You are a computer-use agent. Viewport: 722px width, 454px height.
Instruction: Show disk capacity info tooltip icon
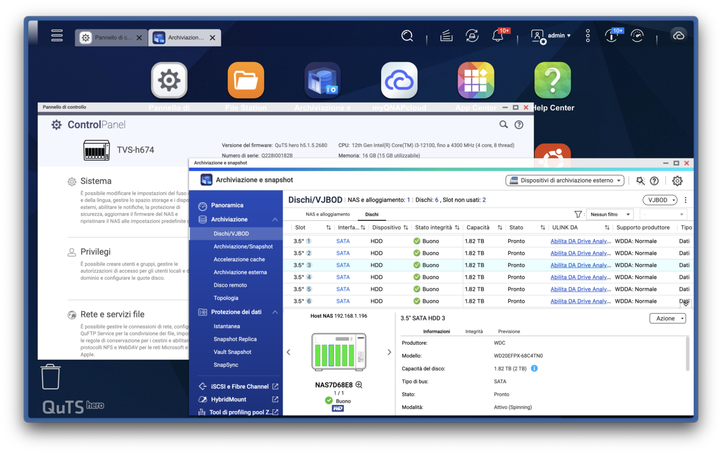point(534,368)
